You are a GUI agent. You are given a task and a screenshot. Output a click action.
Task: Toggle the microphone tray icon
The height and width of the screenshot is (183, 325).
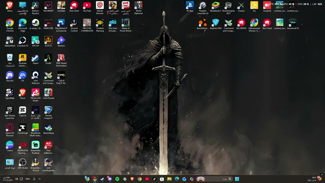(34, 179)
